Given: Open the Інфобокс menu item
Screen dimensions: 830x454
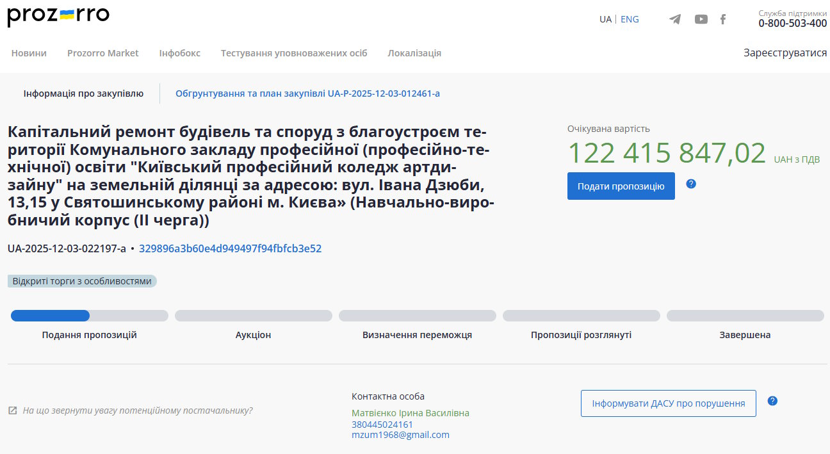Looking at the screenshot, I should [x=179, y=53].
